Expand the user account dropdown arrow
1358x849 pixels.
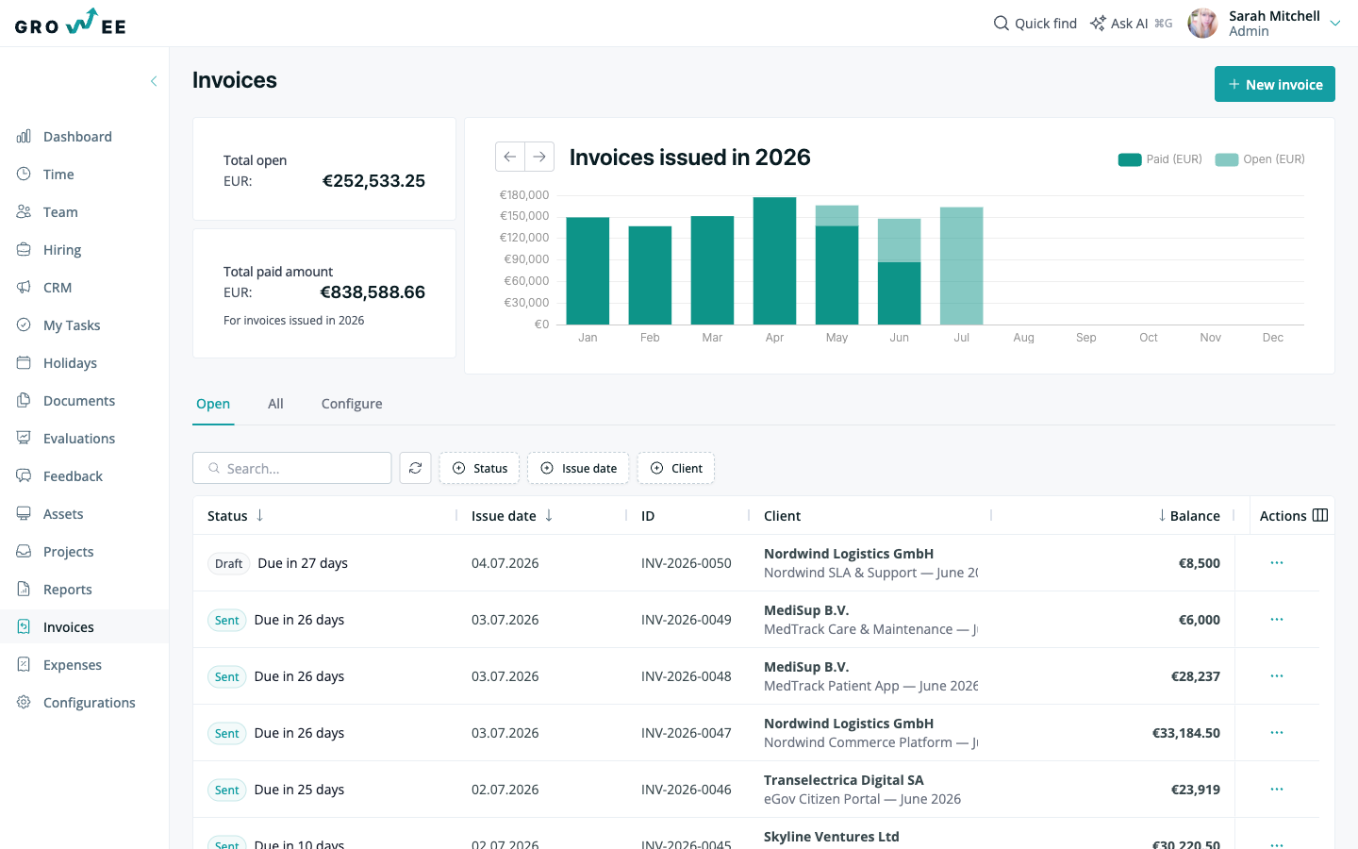[1335, 24]
